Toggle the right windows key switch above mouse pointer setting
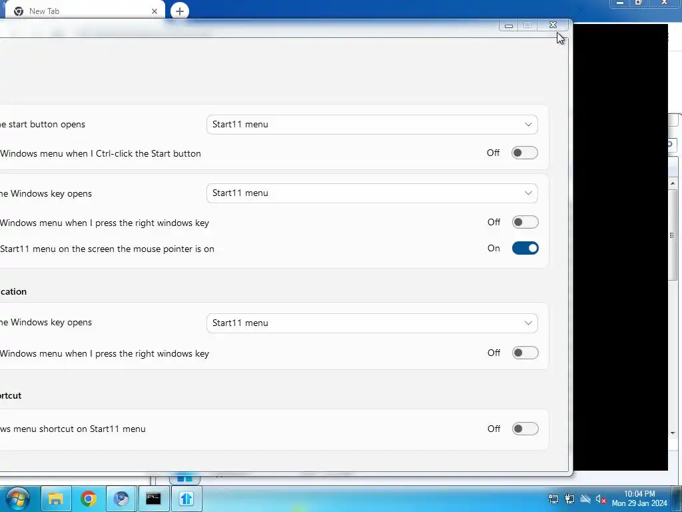The width and height of the screenshot is (682, 512). pos(525,222)
